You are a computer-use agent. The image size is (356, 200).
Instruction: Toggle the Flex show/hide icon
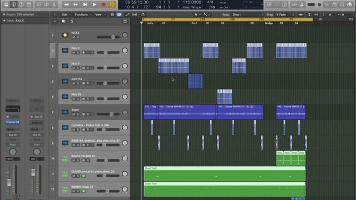click(135, 15)
